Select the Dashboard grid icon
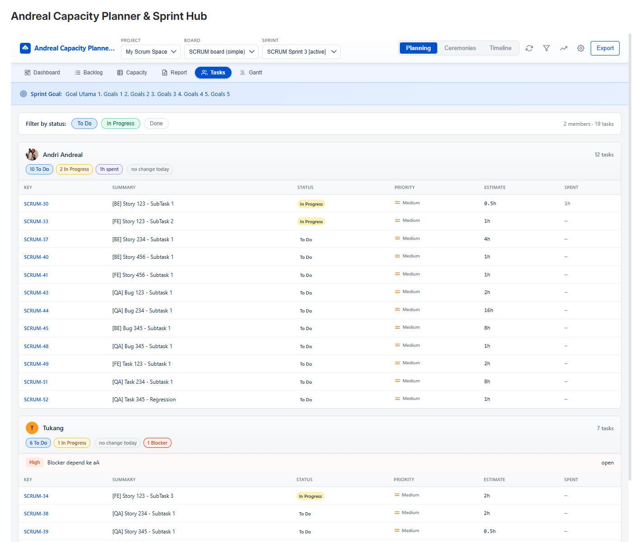Screen dimensions: 634x542 pyautogui.click(x=28, y=72)
